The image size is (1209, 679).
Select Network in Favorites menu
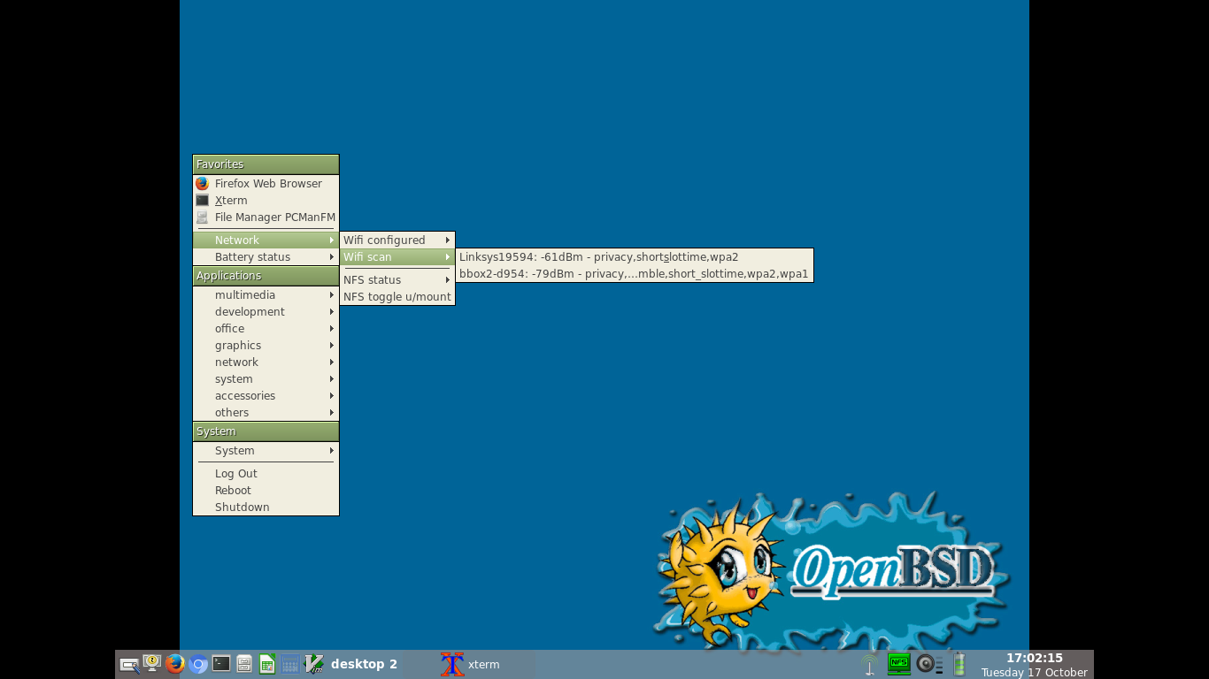(266, 240)
